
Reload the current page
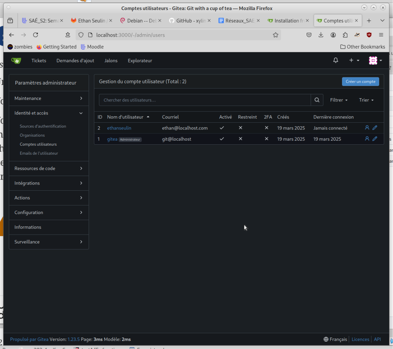point(36,35)
